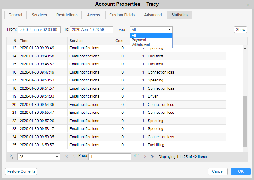This screenshot has height=180, width=254.
Task: Go to the next page of results
Action: [145, 157]
